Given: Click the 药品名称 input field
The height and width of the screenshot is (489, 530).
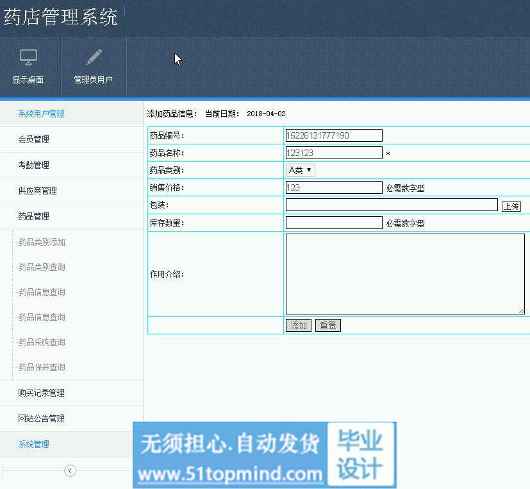Looking at the screenshot, I should (x=334, y=153).
